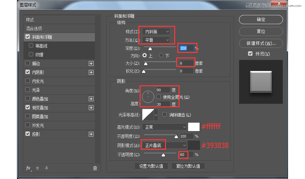Expand the 光泽等高线 contour picker arrow
The image size is (305, 179).
(x=156, y=115)
